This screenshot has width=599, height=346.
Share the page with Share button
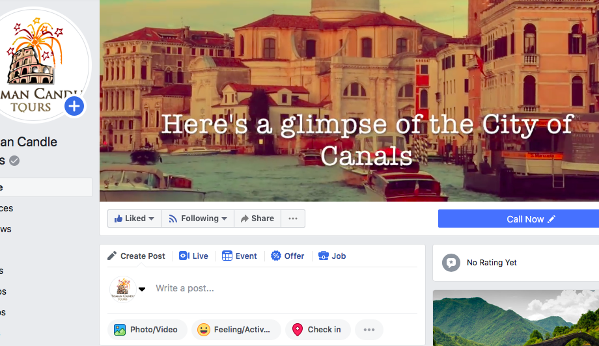pyautogui.click(x=257, y=219)
